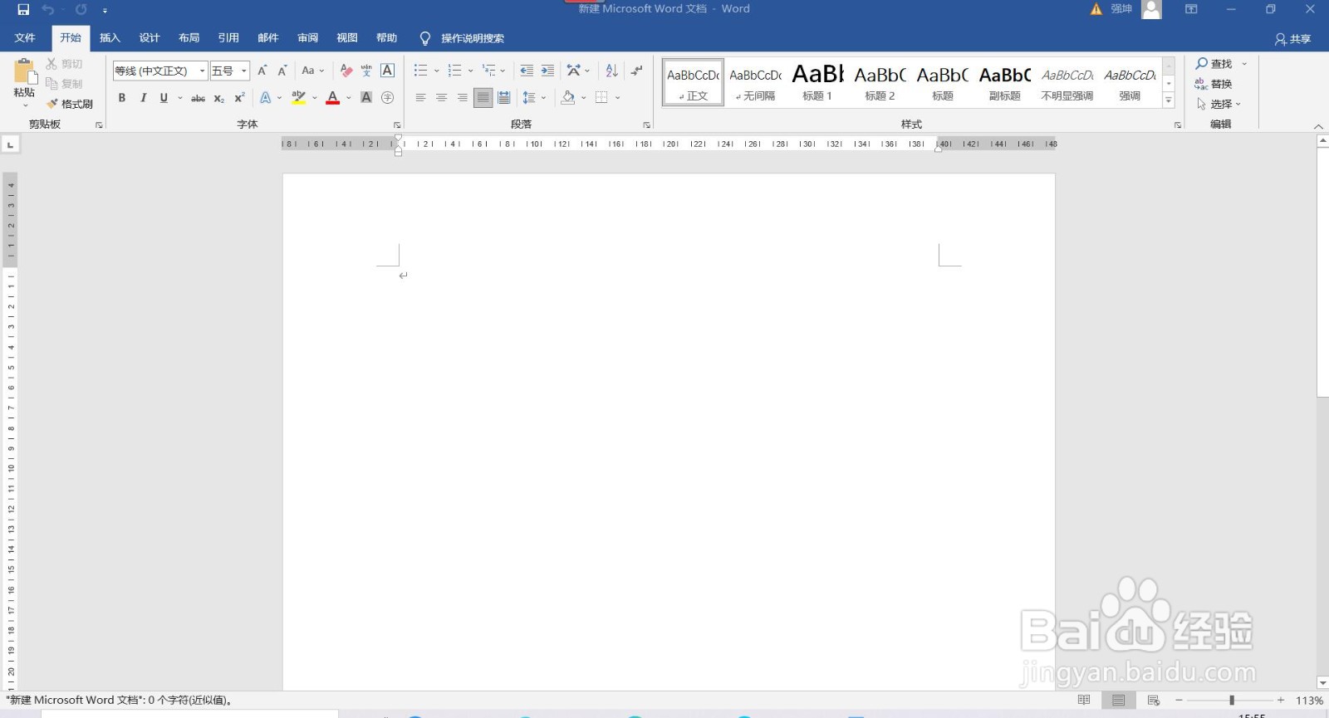
Task: Center align text
Action: coord(441,98)
